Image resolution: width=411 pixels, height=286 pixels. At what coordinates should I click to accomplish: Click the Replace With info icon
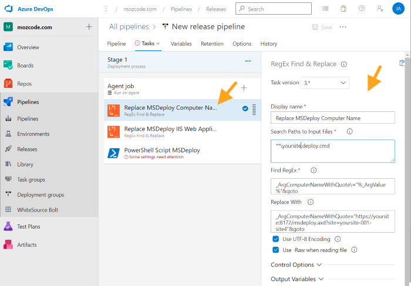coord(311,202)
